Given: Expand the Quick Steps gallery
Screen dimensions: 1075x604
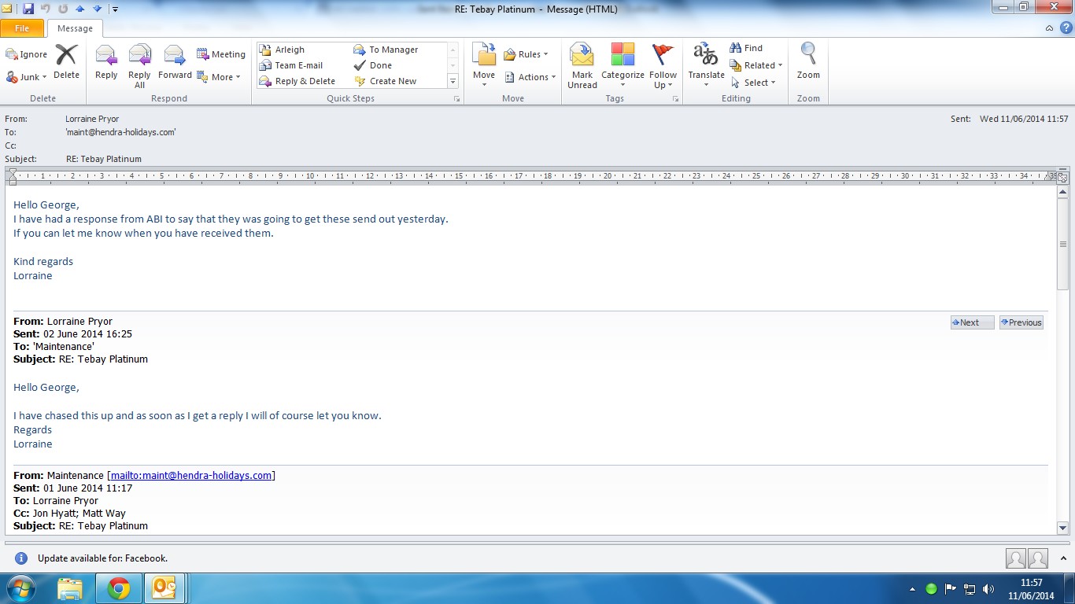Looking at the screenshot, I should 453,81.
